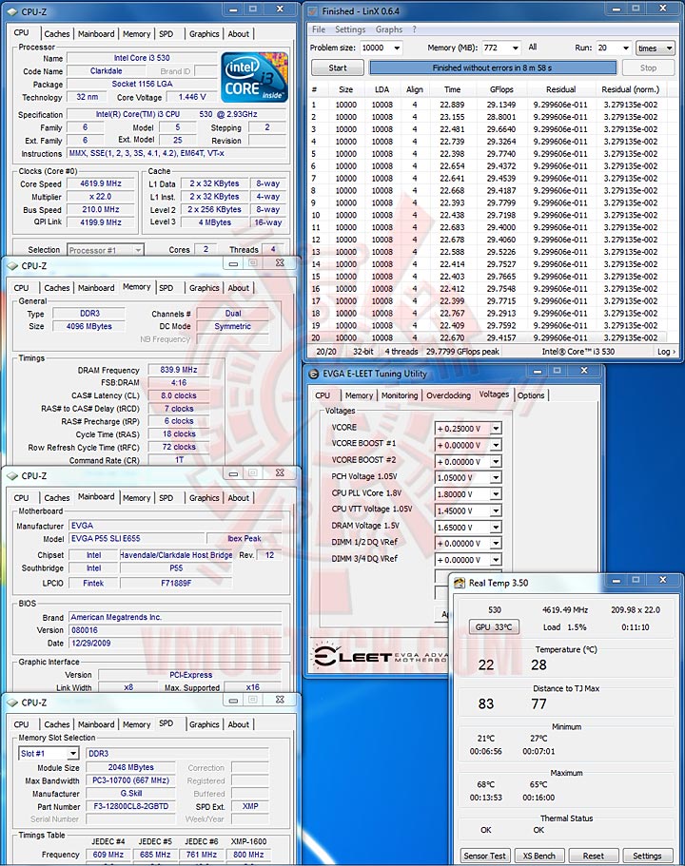Open the ? help menu in LinX
The height and width of the screenshot is (866, 685).
pos(414,29)
